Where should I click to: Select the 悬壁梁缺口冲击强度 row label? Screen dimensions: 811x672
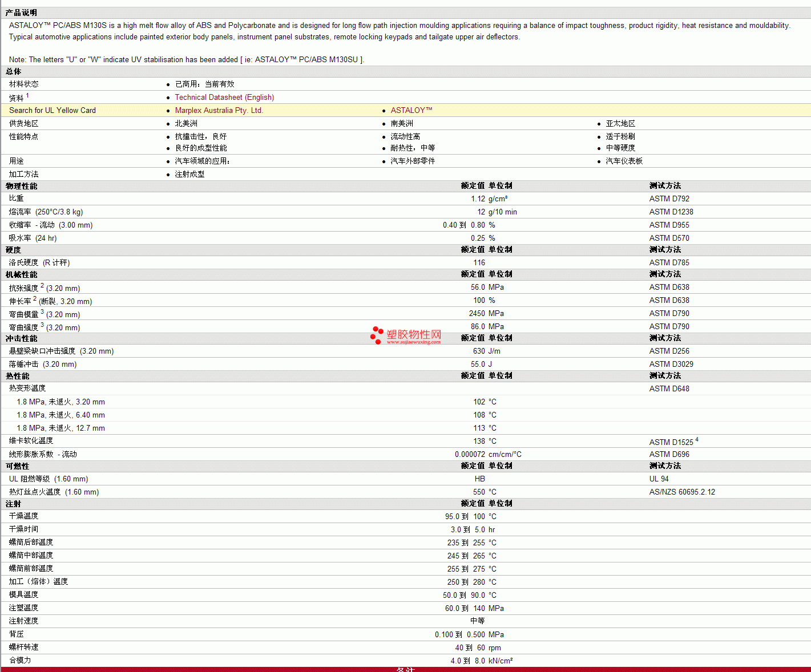62,351
